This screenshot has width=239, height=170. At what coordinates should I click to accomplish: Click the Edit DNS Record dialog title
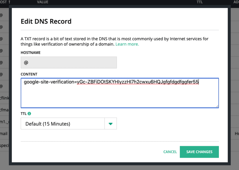pos(46,21)
